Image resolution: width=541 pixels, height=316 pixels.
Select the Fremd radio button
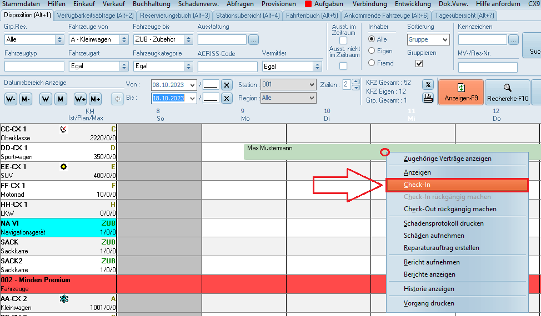[x=372, y=64]
